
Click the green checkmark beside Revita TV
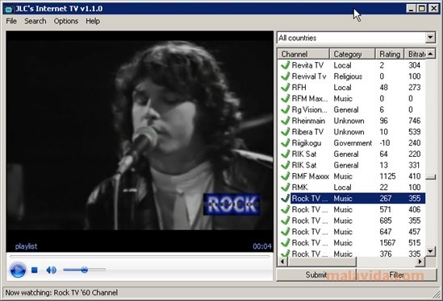(285, 65)
